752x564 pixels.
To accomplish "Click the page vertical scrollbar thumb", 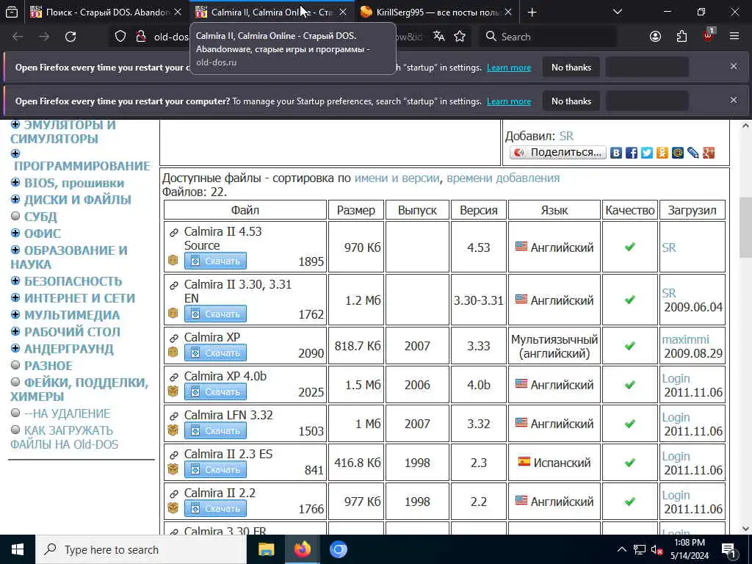I will [745, 228].
